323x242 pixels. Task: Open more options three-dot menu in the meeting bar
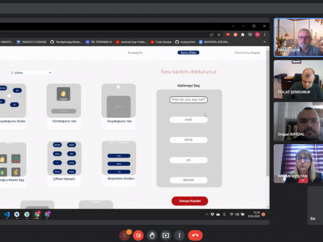179,236
